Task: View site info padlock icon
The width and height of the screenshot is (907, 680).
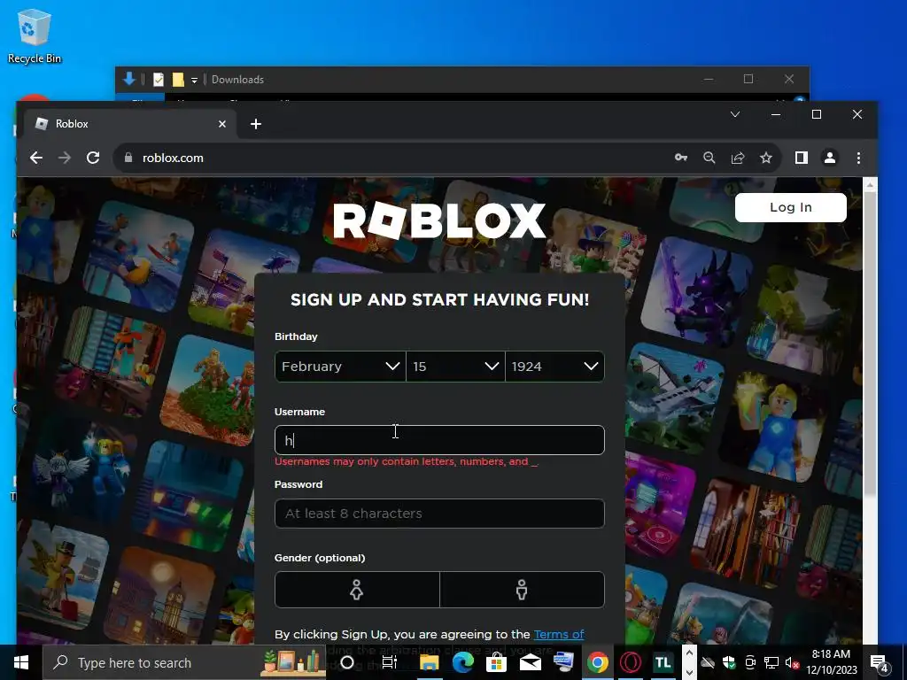Action: (128, 158)
